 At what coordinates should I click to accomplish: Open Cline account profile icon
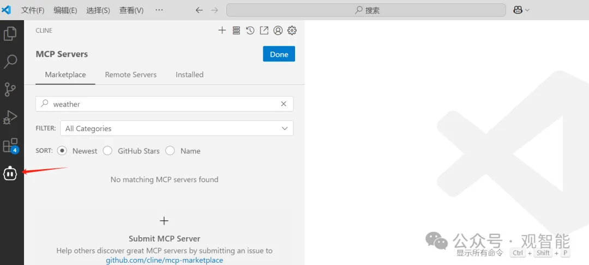(278, 30)
